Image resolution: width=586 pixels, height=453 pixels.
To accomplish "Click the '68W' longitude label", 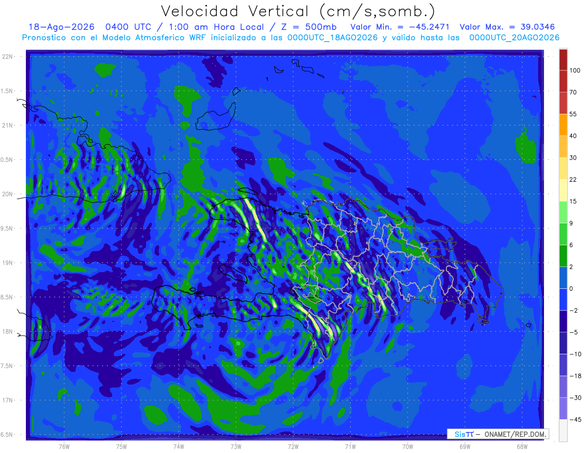I will click(522, 446).
